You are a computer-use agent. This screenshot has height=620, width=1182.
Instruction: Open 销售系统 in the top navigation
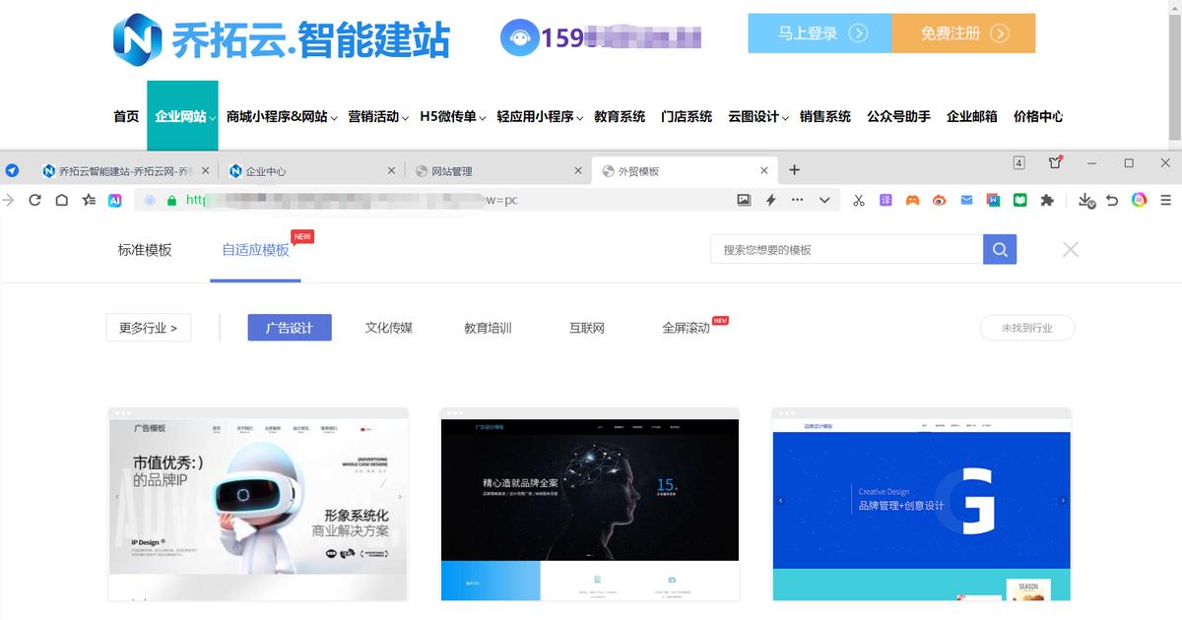pos(825,116)
